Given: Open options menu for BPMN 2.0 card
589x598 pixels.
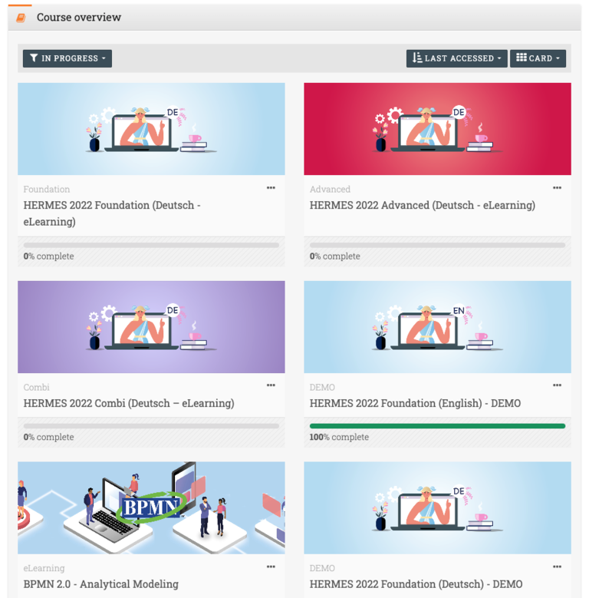Looking at the screenshot, I should tap(271, 567).
